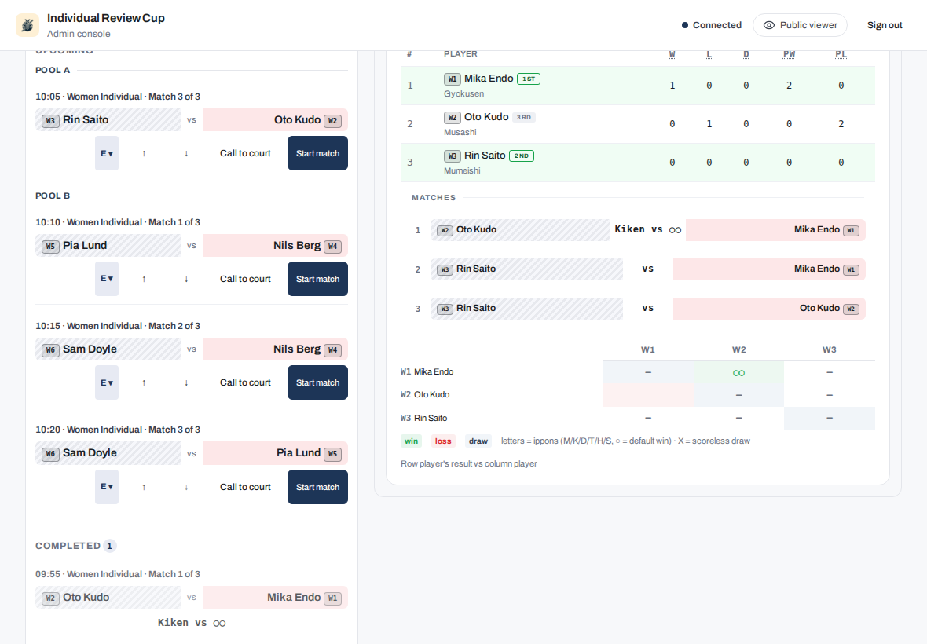This screenshot has width=927, height=644.
Task: Open the E dropdown for Rin Saito vs Oto Kudo
Action: [x=107, y=153]
